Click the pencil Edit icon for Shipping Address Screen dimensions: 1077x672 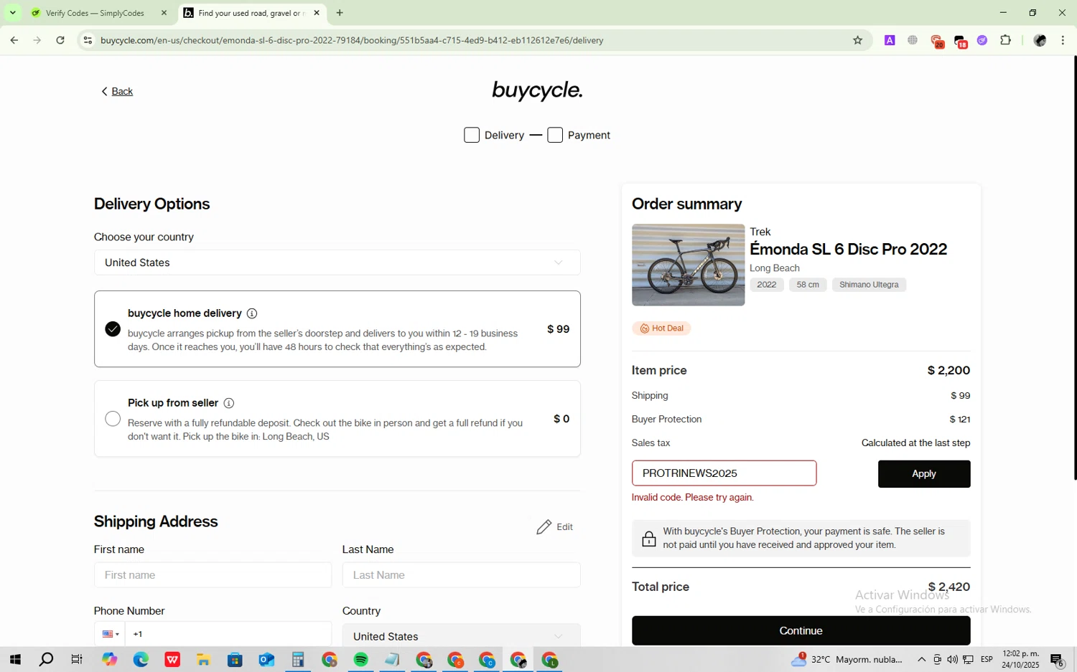tap(544, 527)
